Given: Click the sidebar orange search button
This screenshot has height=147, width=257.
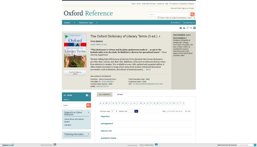Looking at the screenshot, I should coord(89,105).
